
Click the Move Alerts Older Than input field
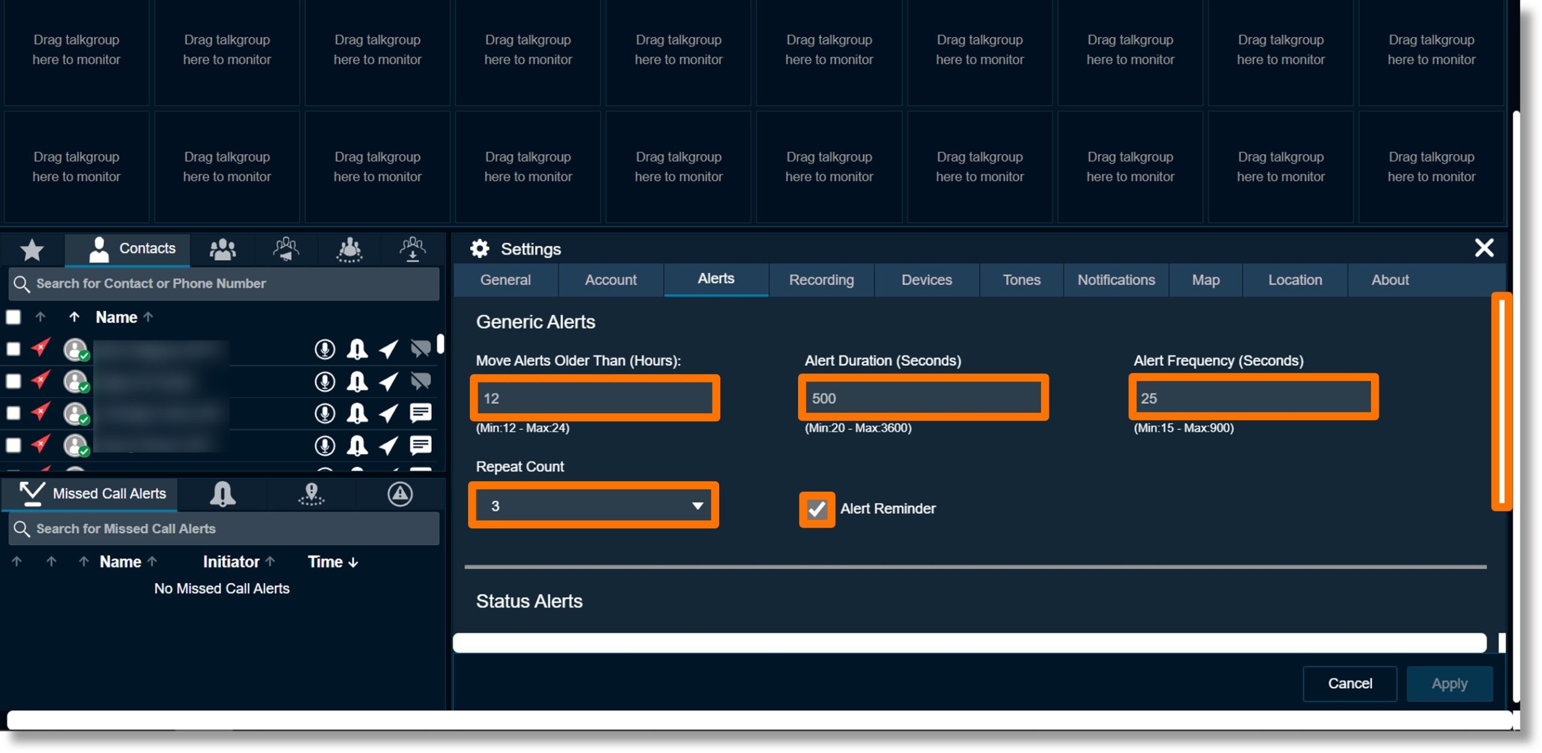pos(594,398)
